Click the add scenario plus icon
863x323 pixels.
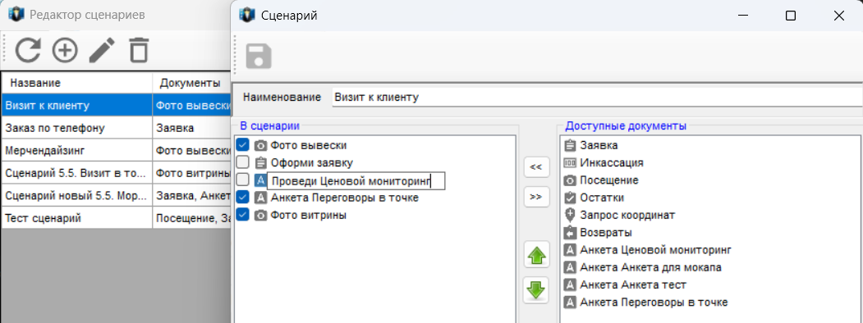coord(65,51)
